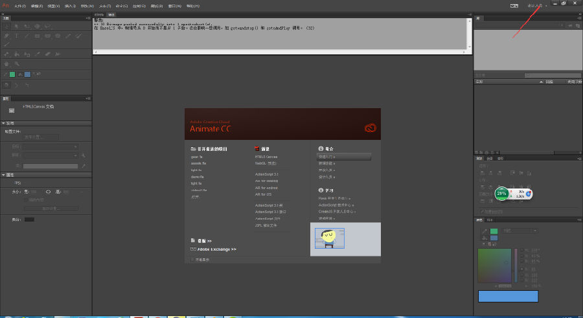This screenshot has width=583, height=318.
Task: Select the Subselection tool
Action: coord(17,27)
